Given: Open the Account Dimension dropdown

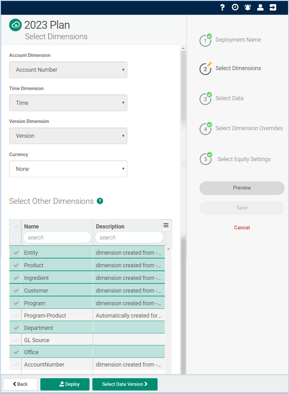Looking at the screenshot, I should 68,70.
